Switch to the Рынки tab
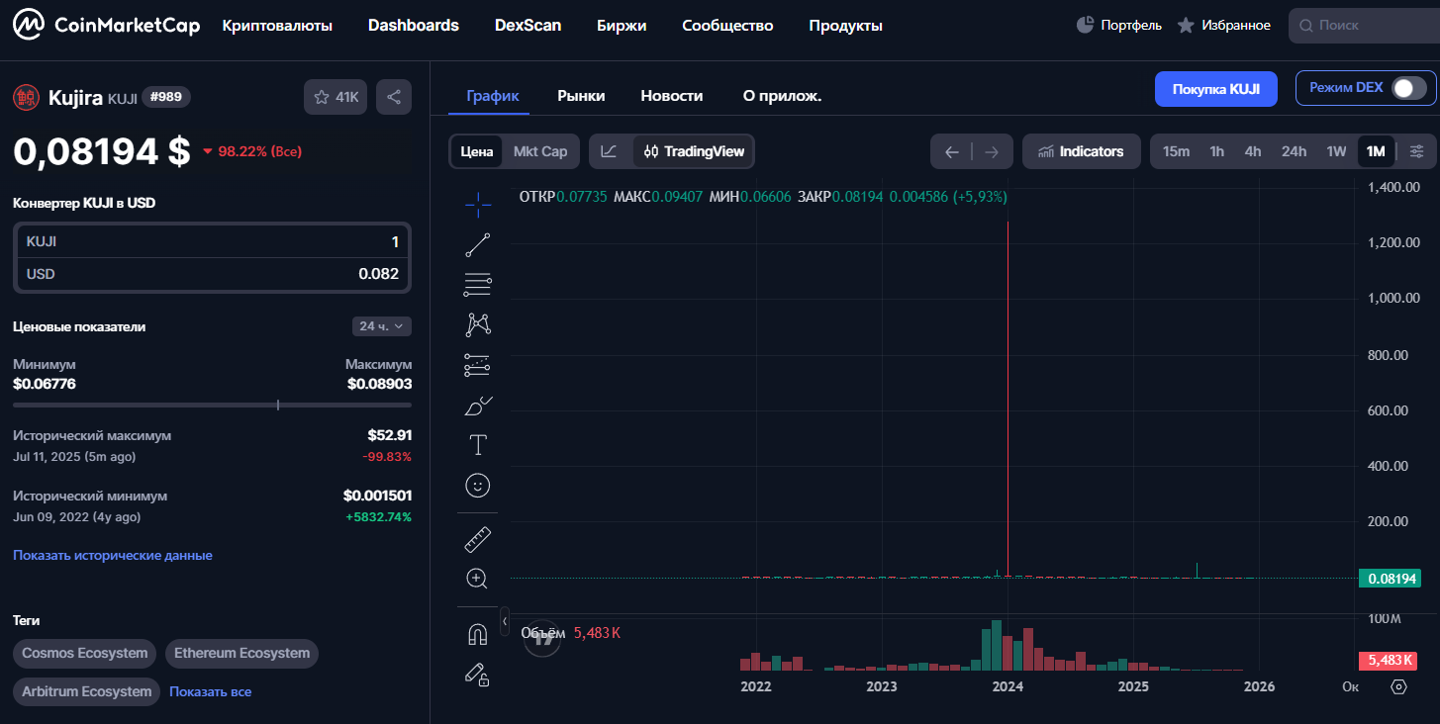 [x=581, y=96]
